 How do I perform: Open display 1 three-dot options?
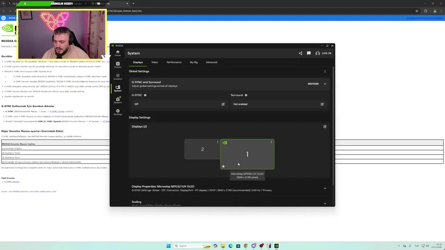pyautogui.click(x=271, y=142)
